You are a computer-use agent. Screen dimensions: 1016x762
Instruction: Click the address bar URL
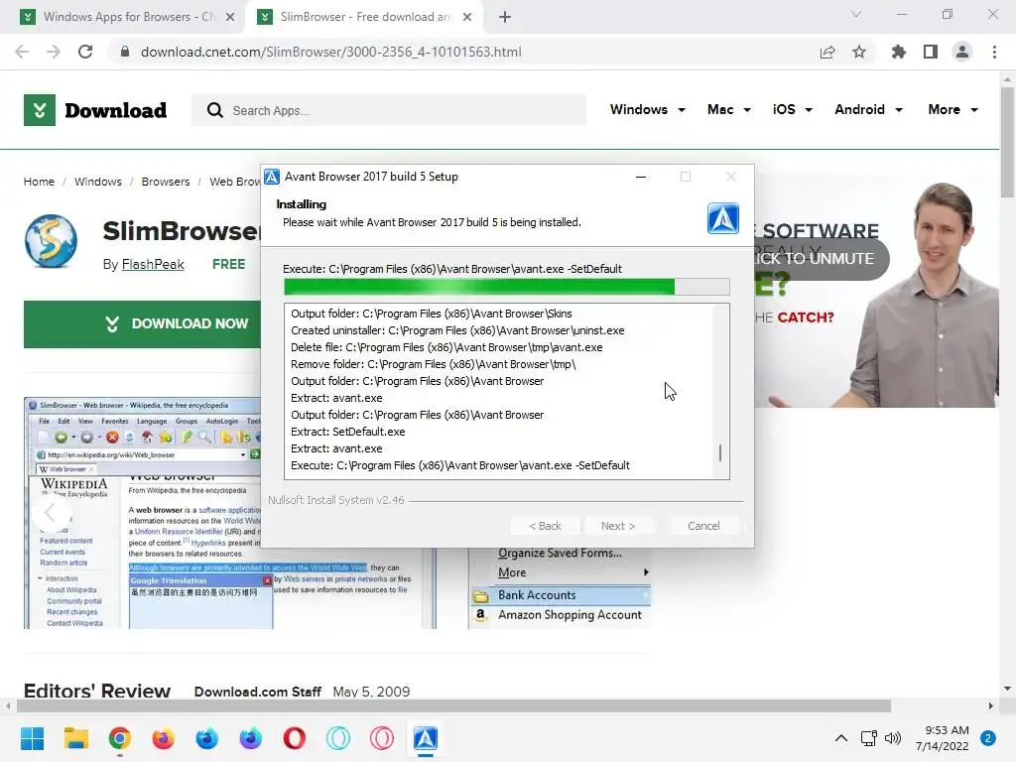pyautogui.click(x=330, y=52)
